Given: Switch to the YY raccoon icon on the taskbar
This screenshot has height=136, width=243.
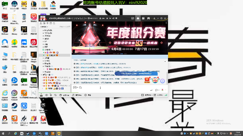Looking at the screenshot, I should pyautogui.click(x=59, y=134).
